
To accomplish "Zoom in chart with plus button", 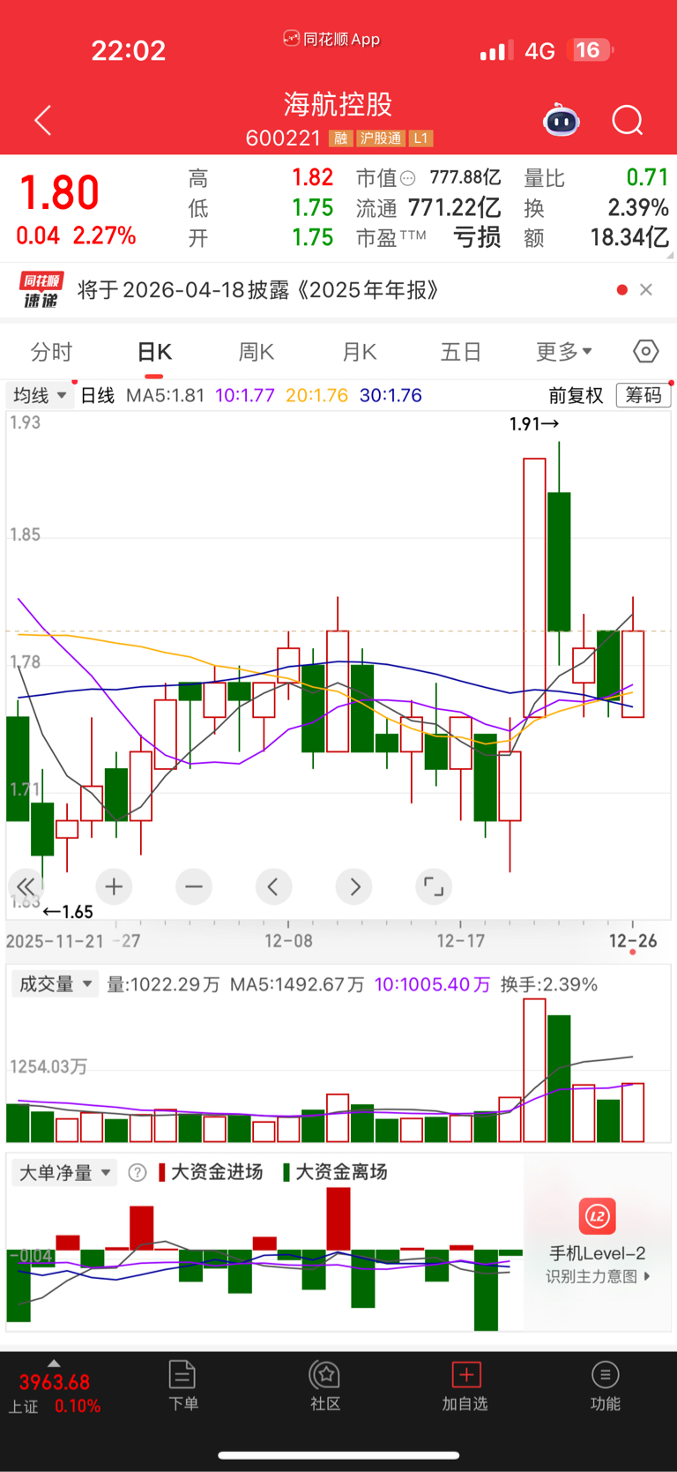I will pyautogui.click(x=114, y=886).
